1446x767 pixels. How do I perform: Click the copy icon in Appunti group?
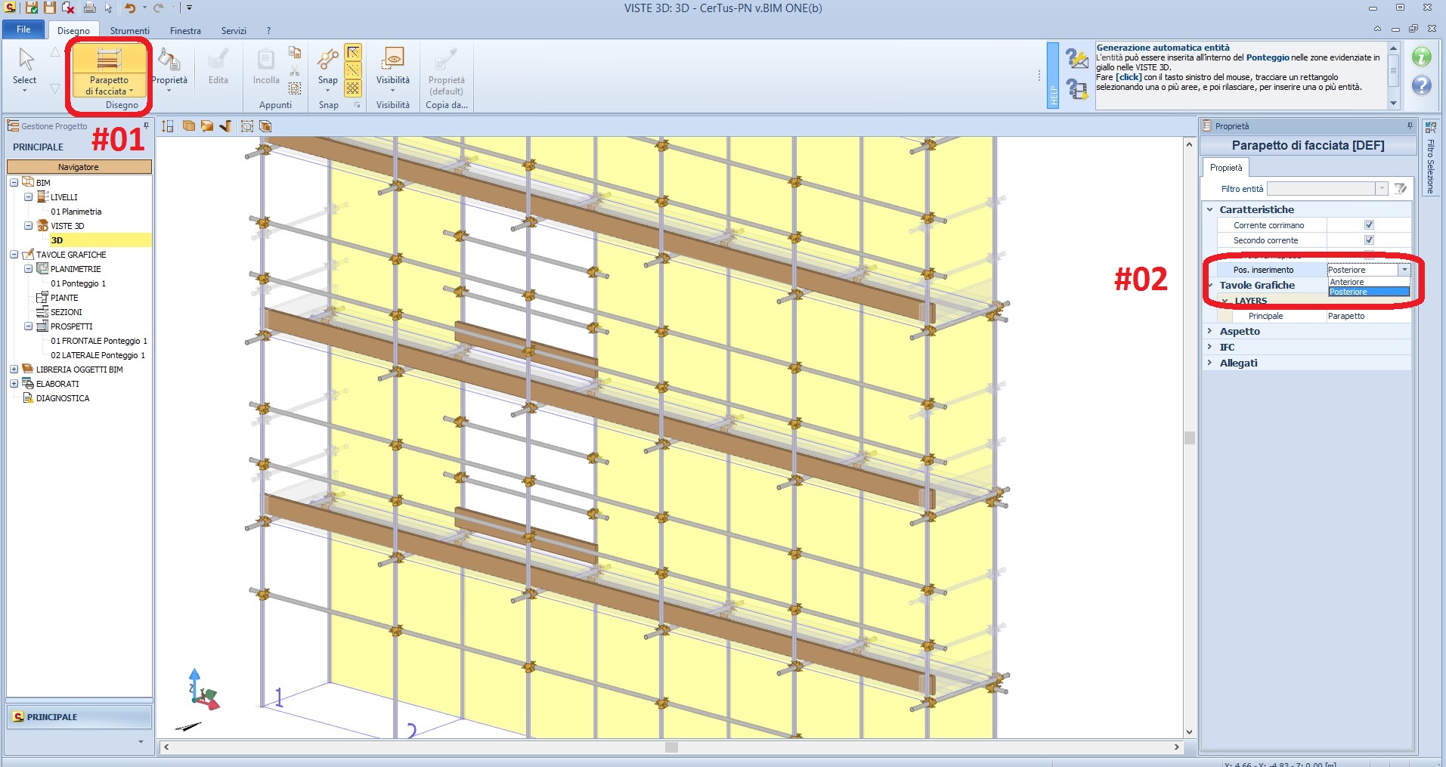click(x=295, y=52)
